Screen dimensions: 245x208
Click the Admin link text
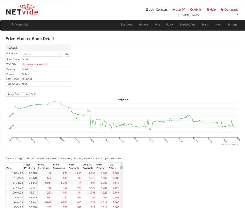pos(197,10)
